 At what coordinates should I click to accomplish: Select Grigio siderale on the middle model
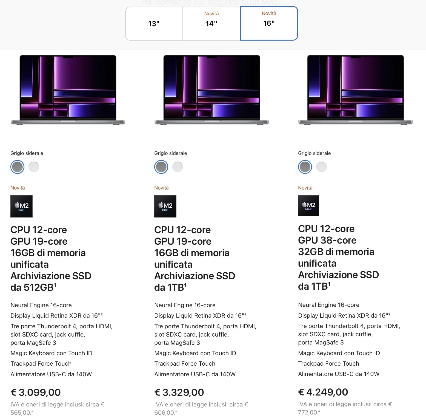click(x=161, y=166)
